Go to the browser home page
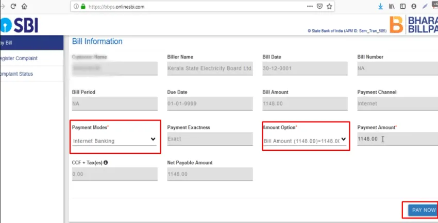Image resolution: width=438 pixels, height=223 pixels. point(24,7)
